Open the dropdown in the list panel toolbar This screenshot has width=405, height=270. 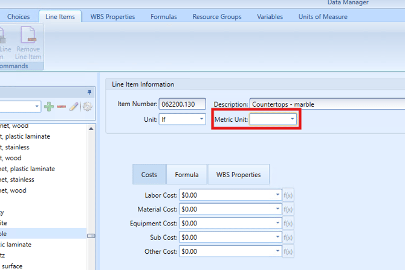coord(37,107)
